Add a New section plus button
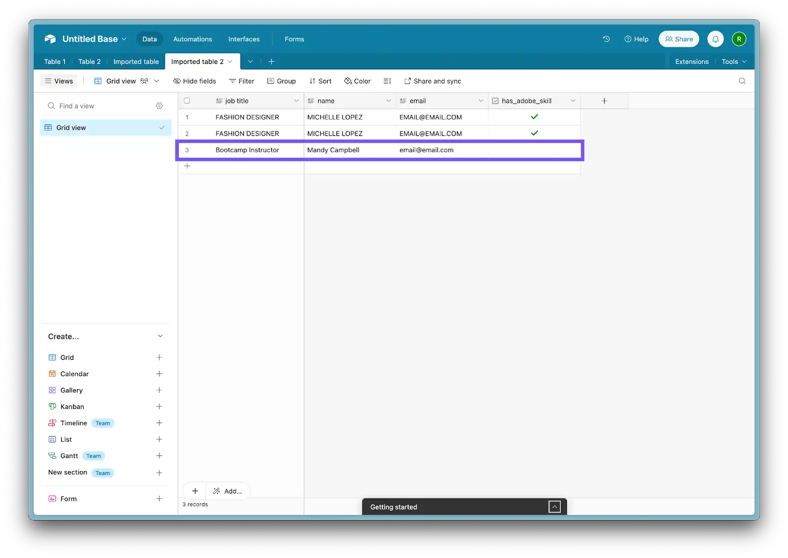 (159, 473)
